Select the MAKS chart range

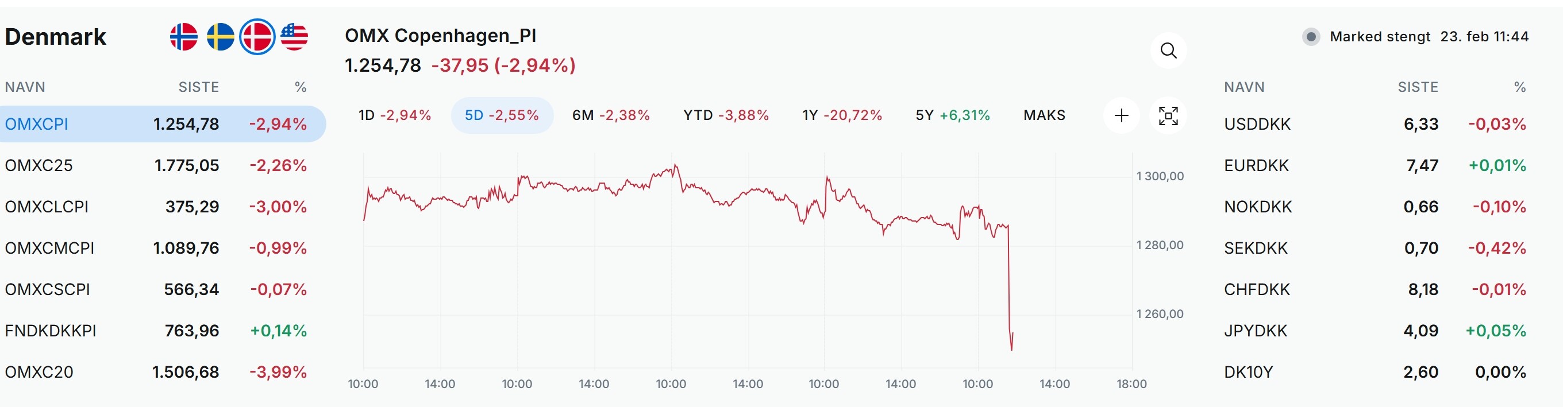pyautogui.click(x=1044, y=115)
